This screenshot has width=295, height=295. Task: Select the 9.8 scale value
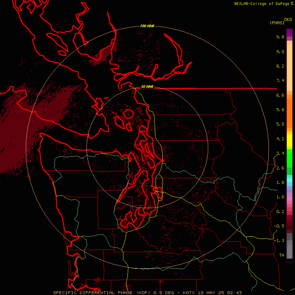pyautogui.click(x=280, y=37)
